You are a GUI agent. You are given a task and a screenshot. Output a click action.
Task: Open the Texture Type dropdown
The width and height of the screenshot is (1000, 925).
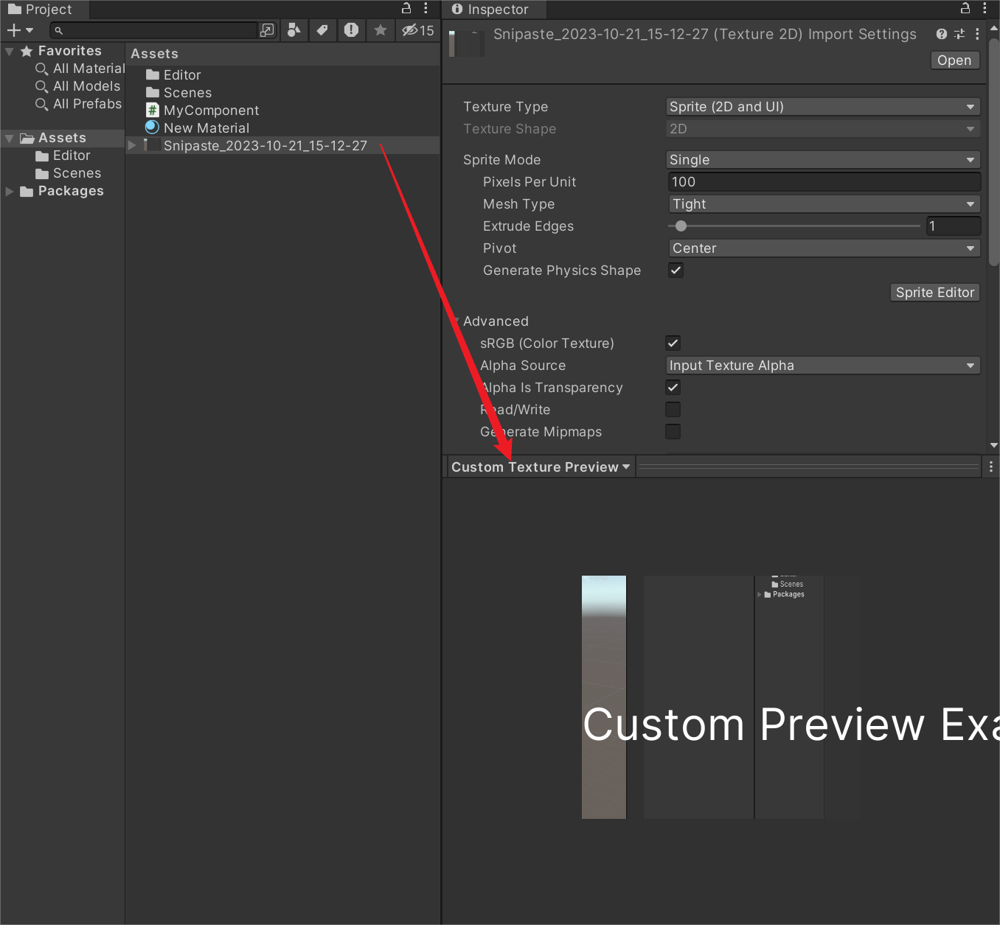tap(823, 107)
